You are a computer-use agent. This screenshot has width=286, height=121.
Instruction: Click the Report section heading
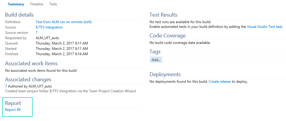13,103
